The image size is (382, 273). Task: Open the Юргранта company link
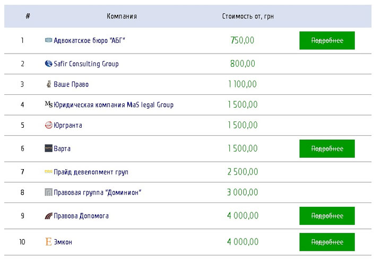[x=68, y=126]
